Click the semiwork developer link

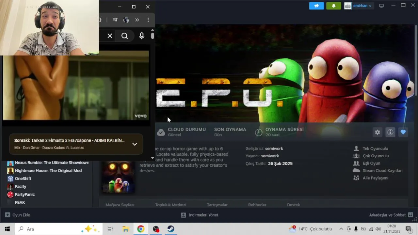tap(274, 149)
